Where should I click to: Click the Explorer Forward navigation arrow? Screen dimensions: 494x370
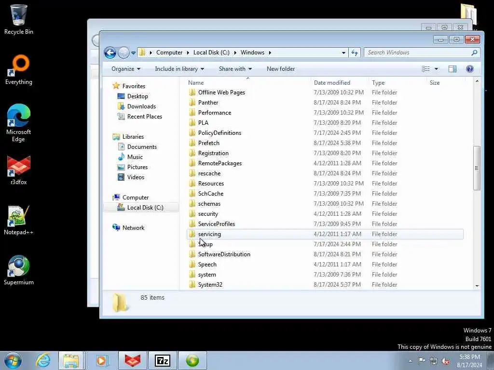pyautogui.click(x=123, y=53)
